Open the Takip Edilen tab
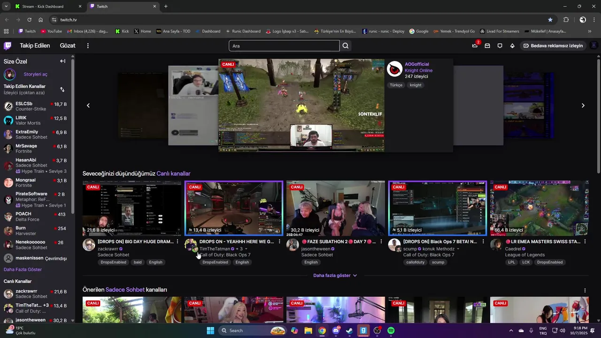This screenshot has width=601, height=338. coord(35,46)
